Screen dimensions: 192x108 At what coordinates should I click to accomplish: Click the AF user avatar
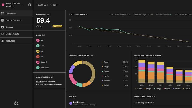pyautogui.click(x=38, y=40)
